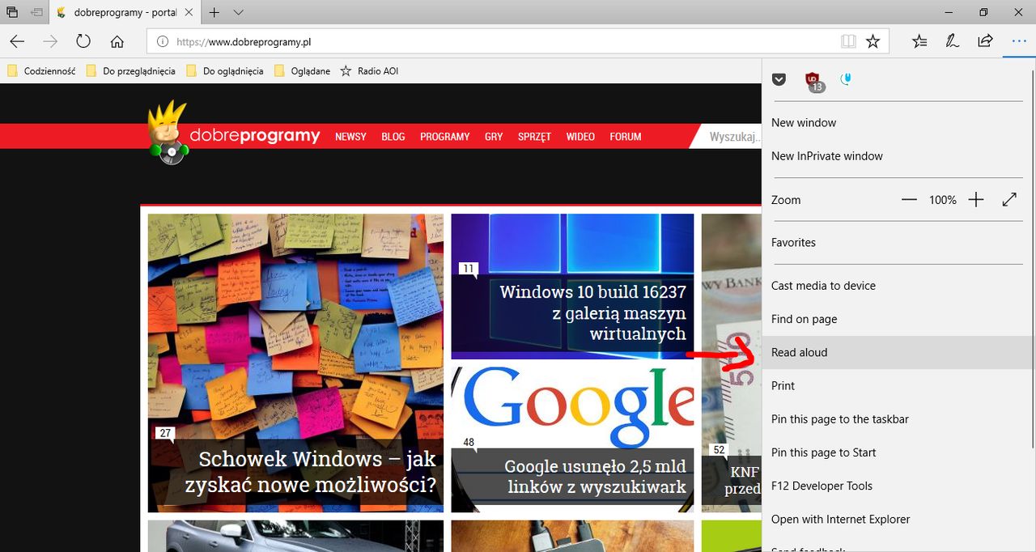Select New window menu entry

(x=898, y=123)
